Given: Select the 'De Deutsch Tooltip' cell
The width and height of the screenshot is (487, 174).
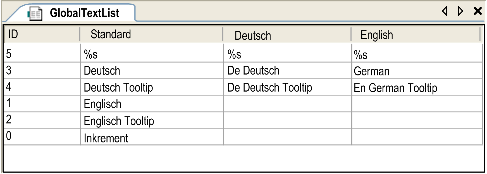Looking at the screenshot, I should click(287, 87).
